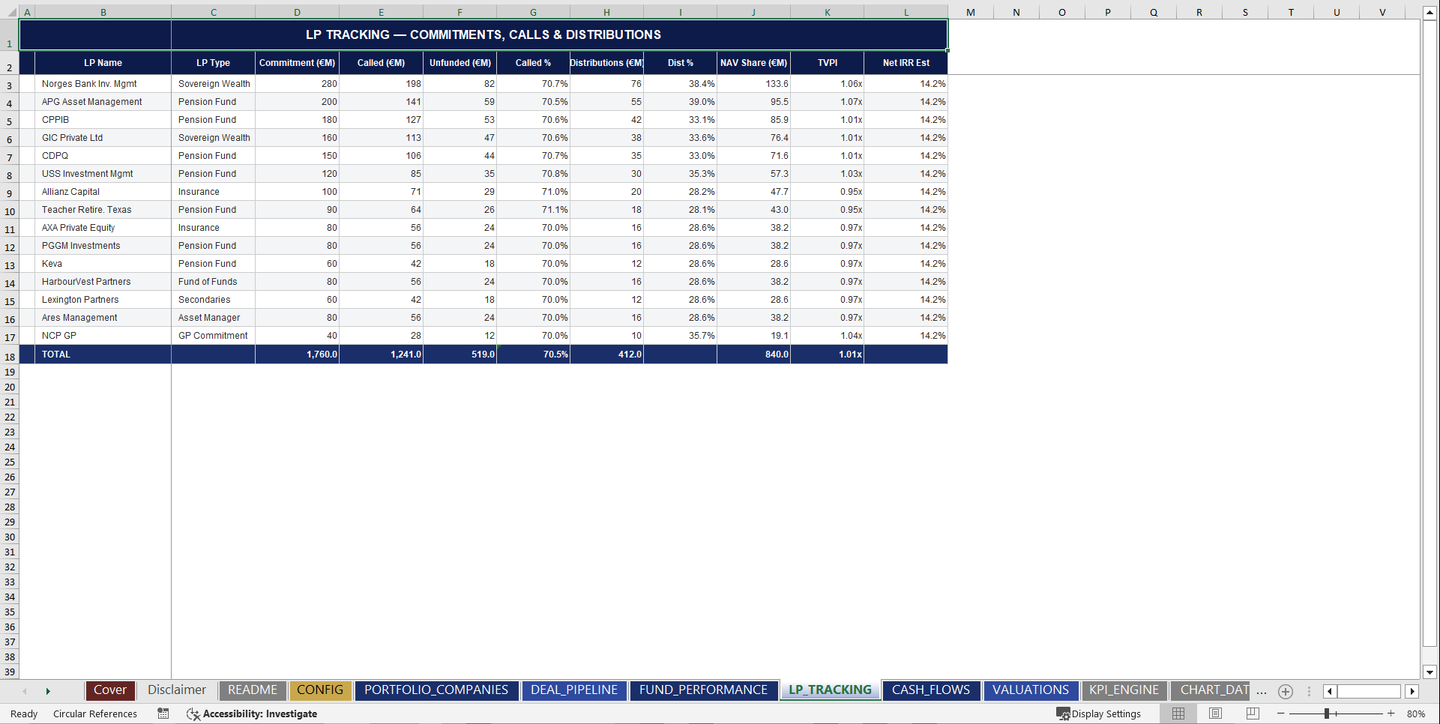Select the Asset Manager type cell
1440x724 pixels.
pyautogui.click(x=213, y=318)
